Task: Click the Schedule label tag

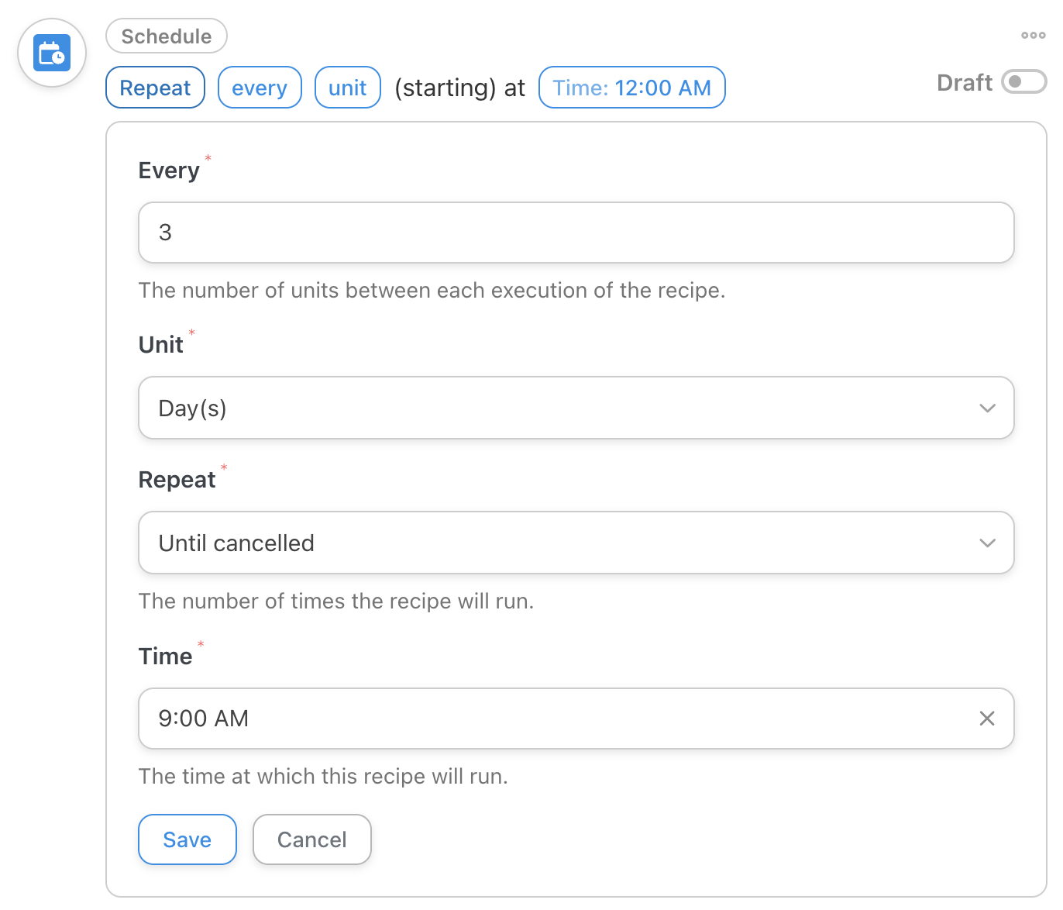Action: [166, 36]
